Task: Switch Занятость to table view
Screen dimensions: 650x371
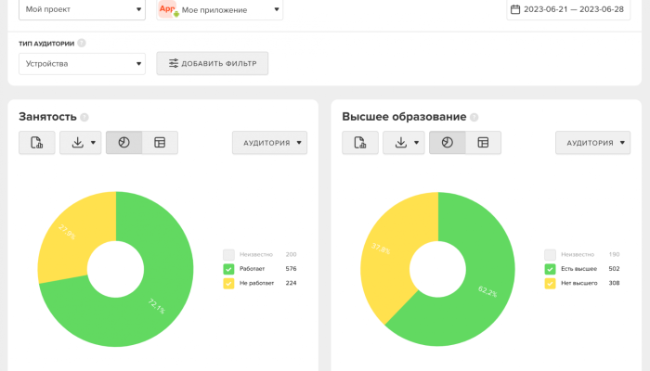Action: [160, 143]
